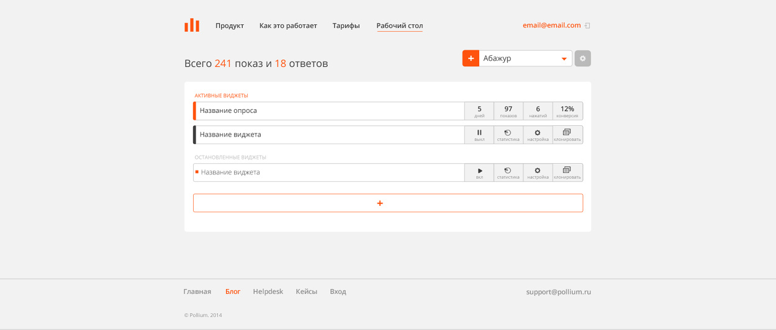The height and width of the screenshot is (330, 776).
Task: Click the Pollium bar-chart logo
Action: click(192, 25)
